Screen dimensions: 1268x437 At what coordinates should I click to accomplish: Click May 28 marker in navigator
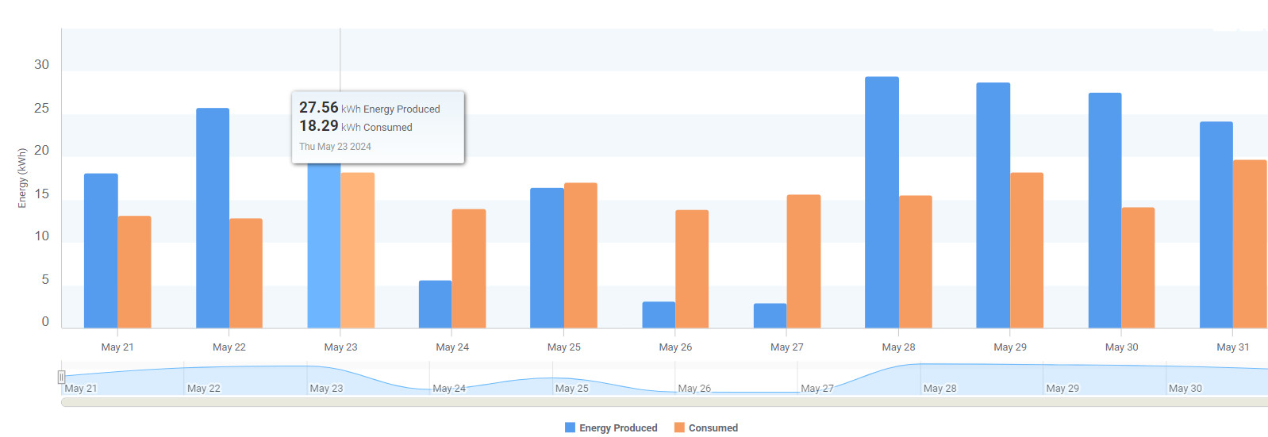(940, 389)
